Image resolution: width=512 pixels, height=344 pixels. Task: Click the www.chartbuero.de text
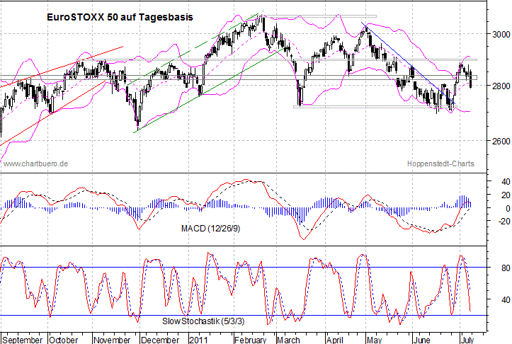[35, 164]
